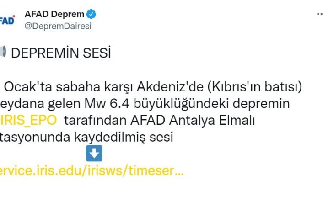The height and width of the screenshot is (197, 323).
Task: Click the DEPREMİN SESİ heading text
Action: tap(61, 53)
